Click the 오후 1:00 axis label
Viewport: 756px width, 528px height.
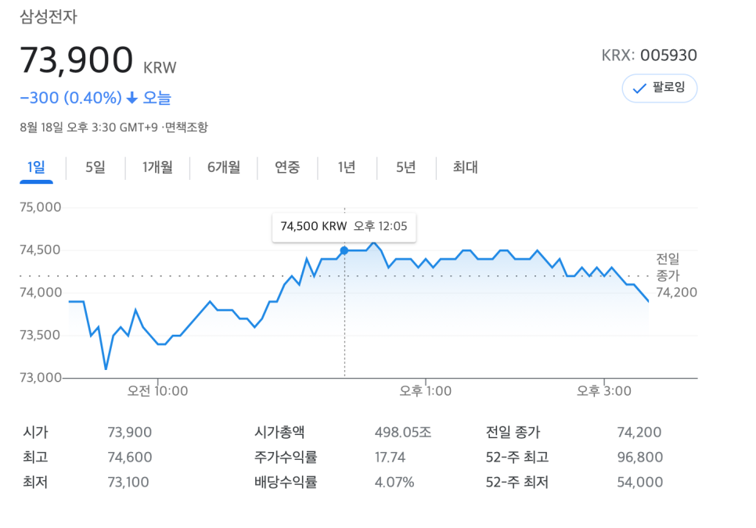(425, 390)
